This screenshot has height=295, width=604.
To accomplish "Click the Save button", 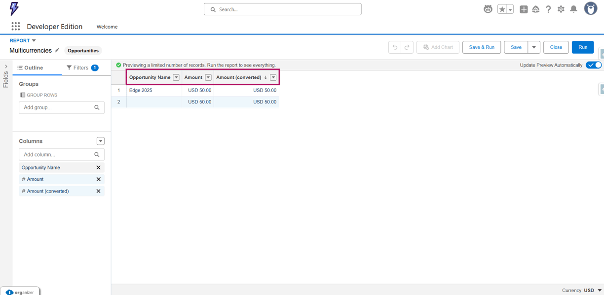I will pos(516,47).
